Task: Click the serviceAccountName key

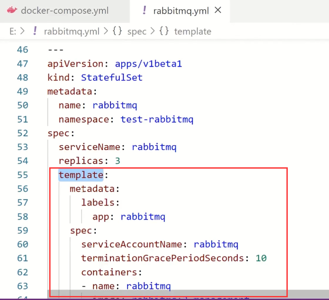Action: (x=131, y=245)
